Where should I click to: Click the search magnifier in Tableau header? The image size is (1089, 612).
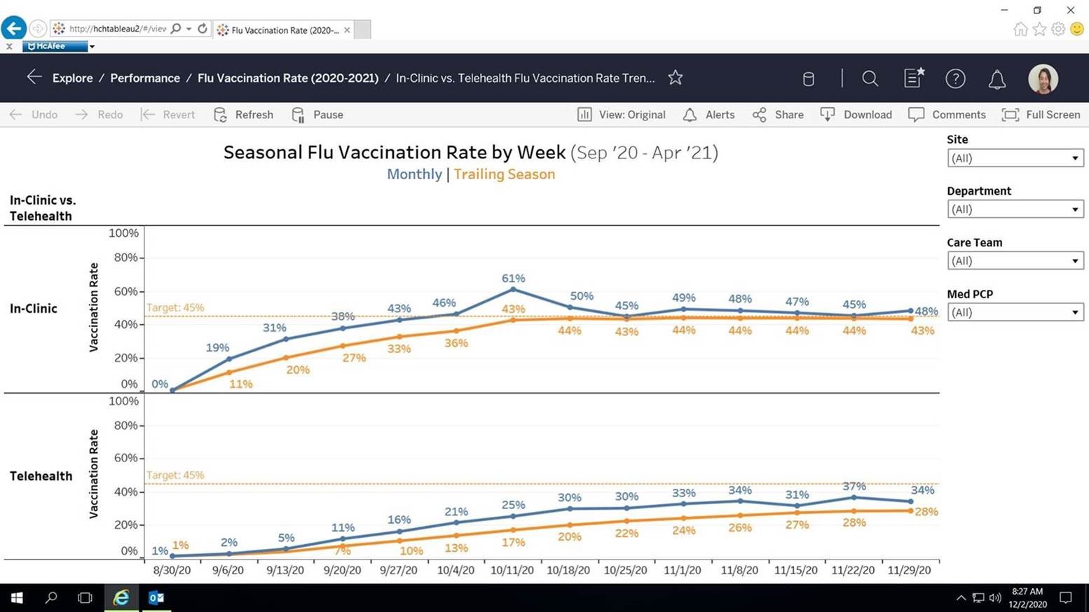click(870, 78)
